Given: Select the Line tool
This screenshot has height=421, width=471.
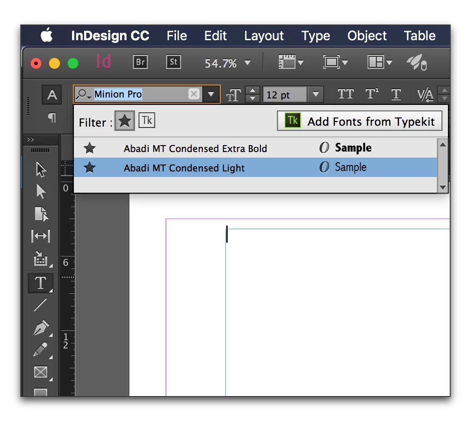Looking at the screenshot, I should (41, 305).
